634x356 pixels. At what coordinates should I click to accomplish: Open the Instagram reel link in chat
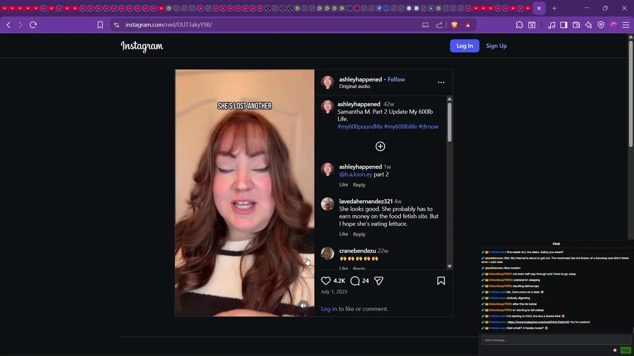coord(538,322)
